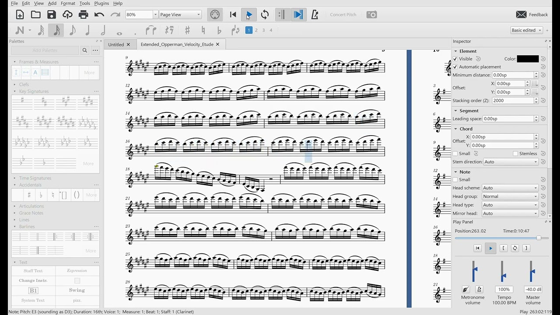
Task: Close the Extended_Opperman_Velocity_Etude tab
Action: click(217, 44)
